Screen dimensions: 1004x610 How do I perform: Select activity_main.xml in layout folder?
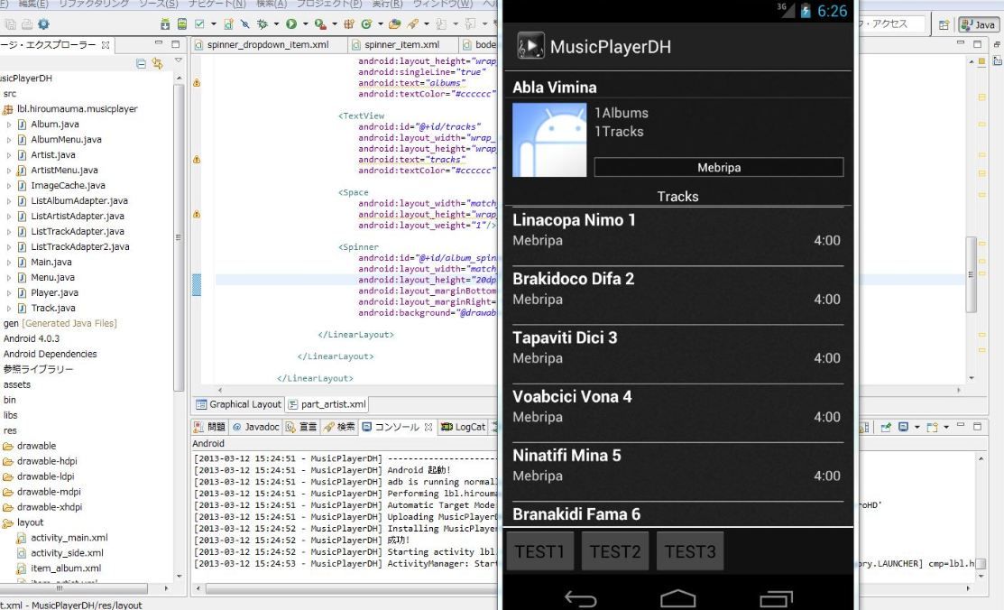click(x=69, y=538)
